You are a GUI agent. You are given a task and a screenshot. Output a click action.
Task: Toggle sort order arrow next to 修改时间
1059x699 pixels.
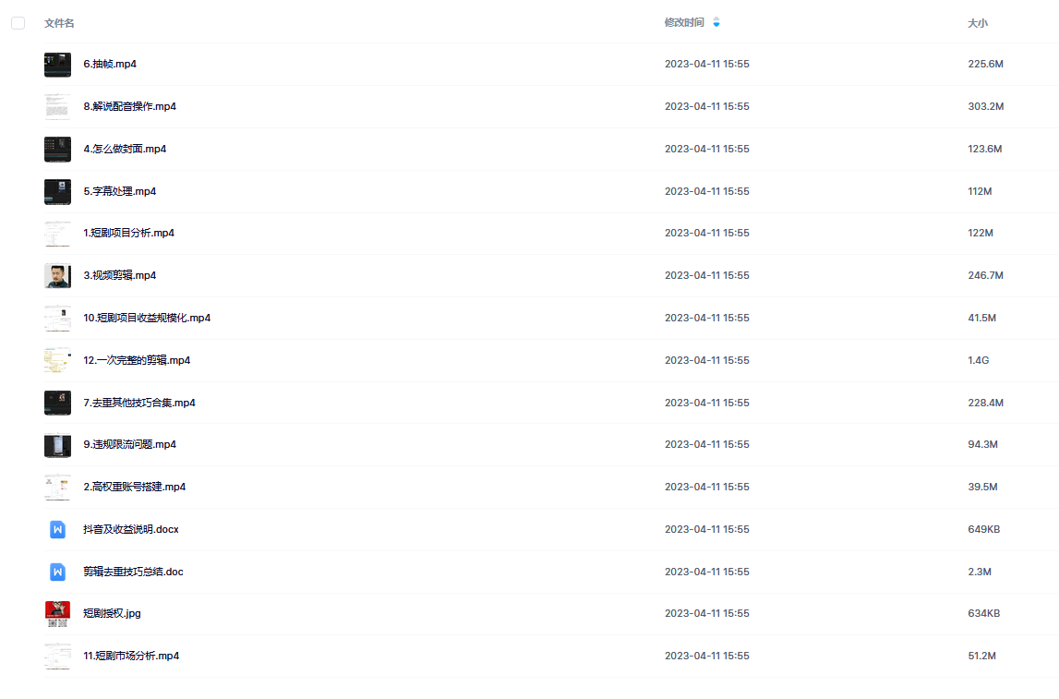point(716,22)
